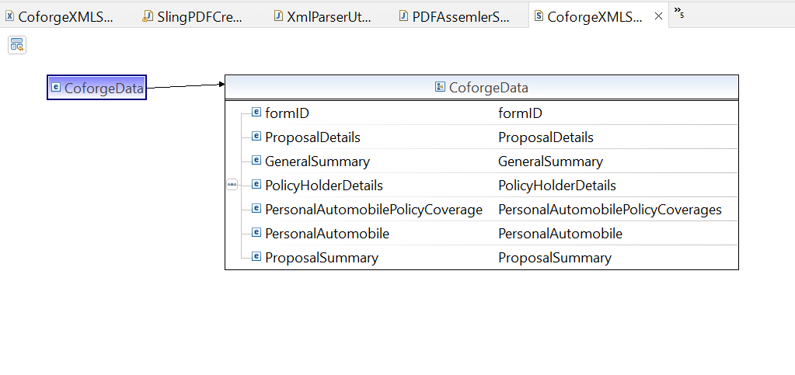
Task: Click the Java file icon on XmlParserUt tab
Action: coord(278,16)
